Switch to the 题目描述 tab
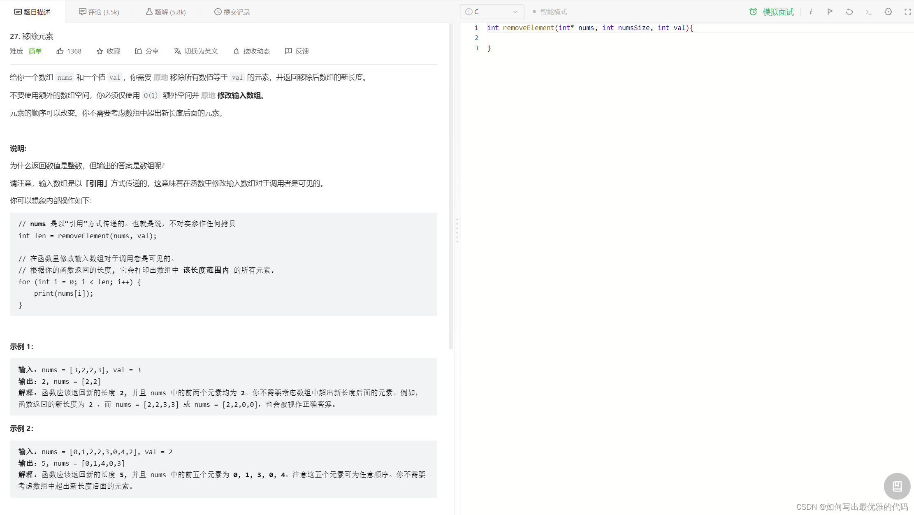This screenshot has width=914, height=515. [x=32, y=12]
